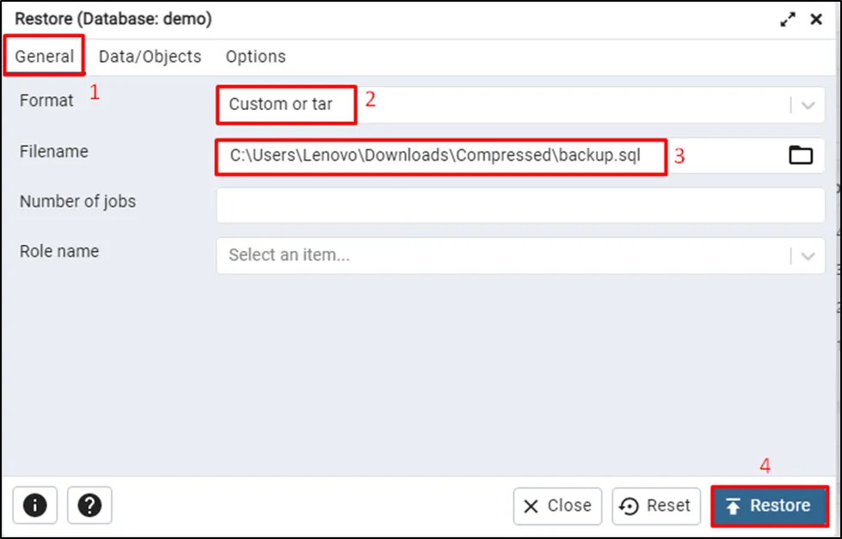Click the Role name select field
Screen dimensions: 842x539
(x=499, y=255)
